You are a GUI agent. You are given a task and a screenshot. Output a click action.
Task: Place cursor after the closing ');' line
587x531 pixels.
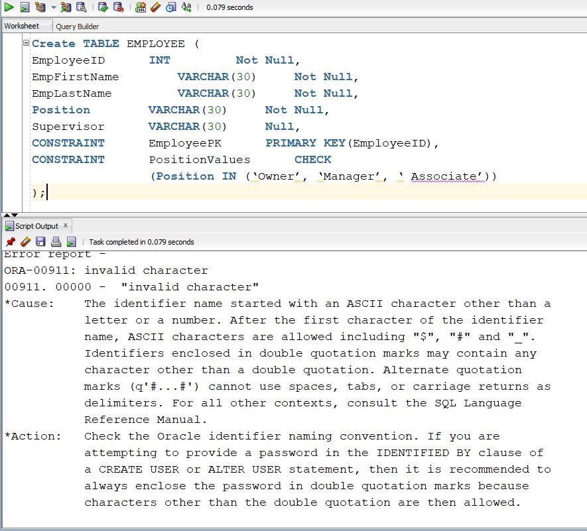[46, 193]
